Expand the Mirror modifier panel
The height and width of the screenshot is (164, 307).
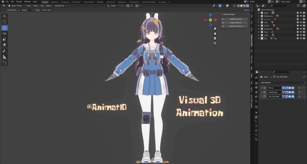click(262, 88)
